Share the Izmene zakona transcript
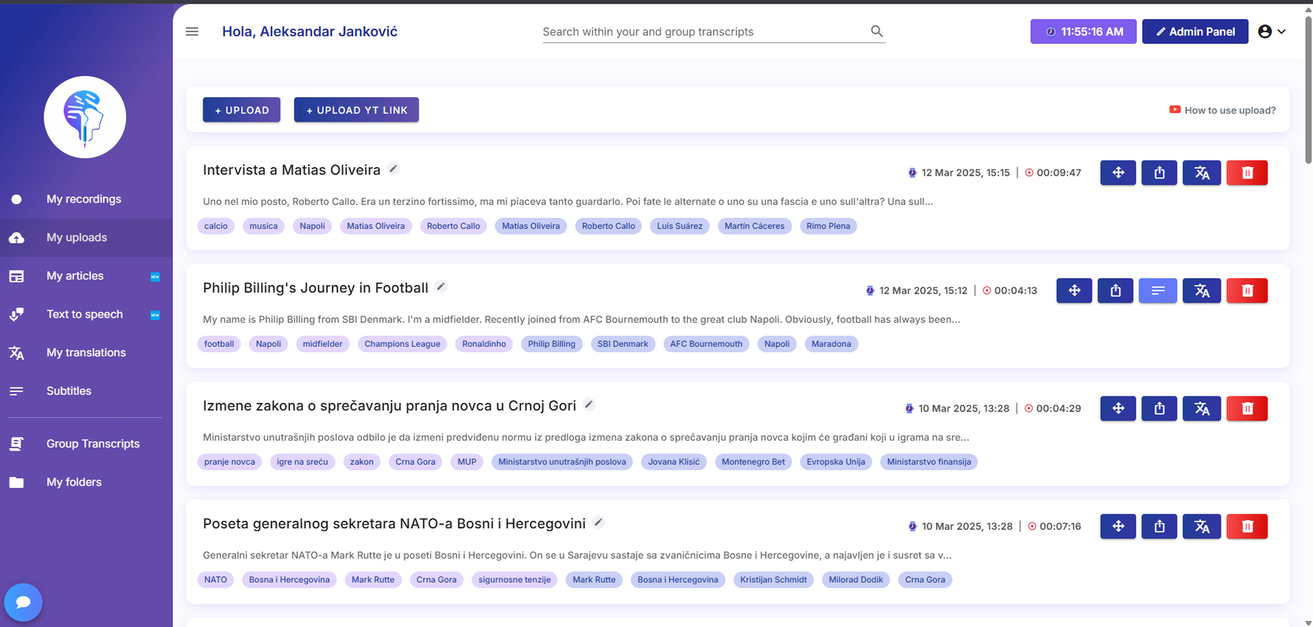This screenshot has width=1313, height=627. (x=1159, y=409)
